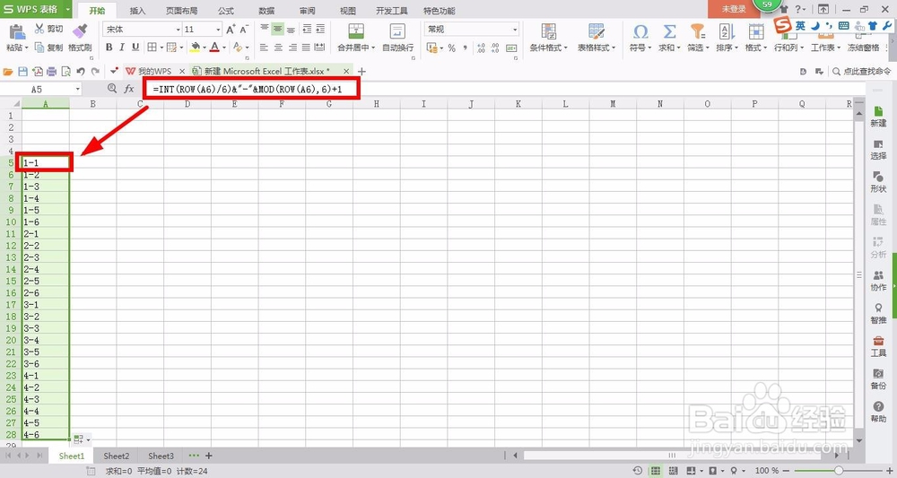Toggle Italic formatting
This screenshot has width=897, height=478.
[122, 47]
